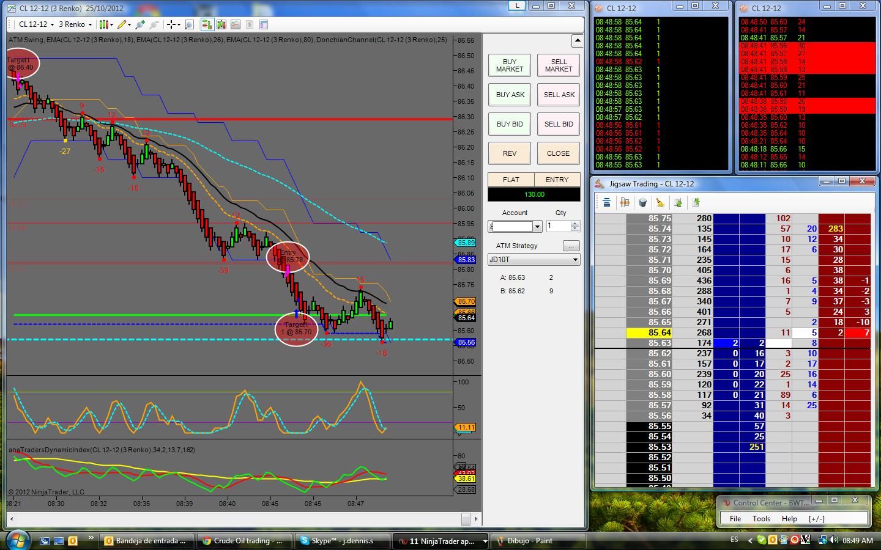The image size is (881, 550).
Task: Toggle the chart trader panel icon
Action: [x=206, y=24]
